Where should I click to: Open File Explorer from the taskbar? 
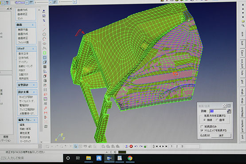point(88,158)
